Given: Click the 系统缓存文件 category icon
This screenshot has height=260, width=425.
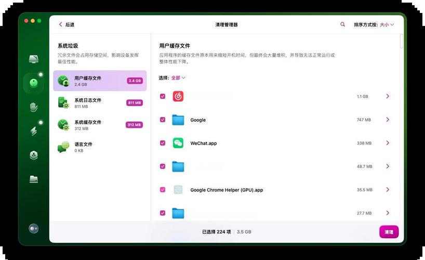Looking at the screenshot, I should (63, 125).
